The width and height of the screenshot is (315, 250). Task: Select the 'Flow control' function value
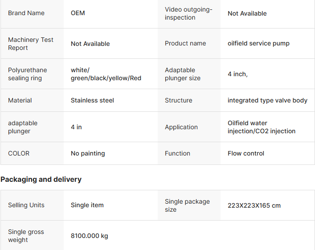point(245,153)
